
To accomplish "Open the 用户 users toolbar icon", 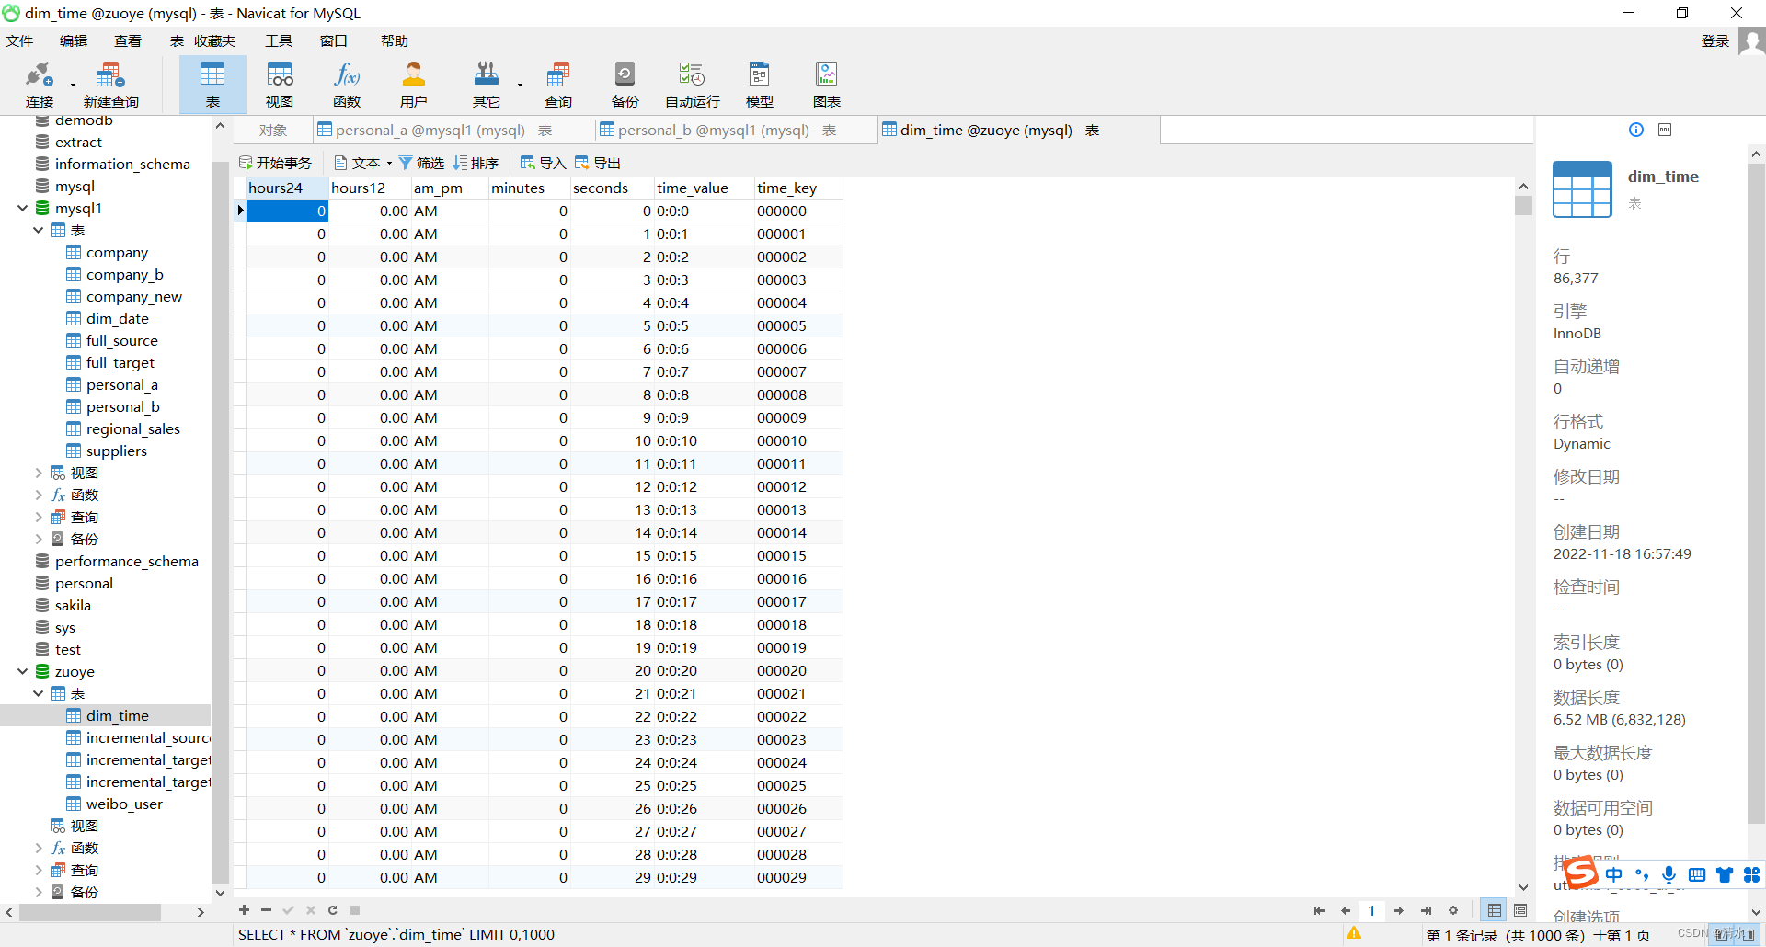I will [x=414, y=85].
